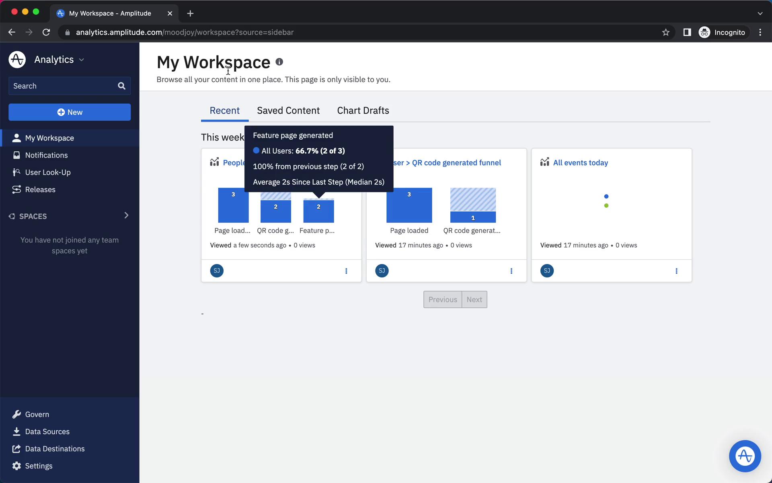The width and height of the screenshot is (772, 483).
Task: Click the Data Sources icon
Action: [x=16, y=431]
